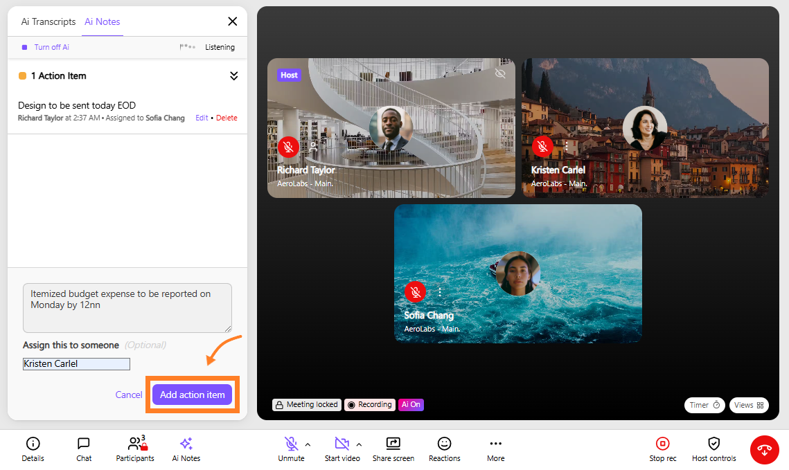The height and width of the screenshot is (470, 789).
Task: Click the 'Design to be sent today EOD' text
Action: pyautogui.click(x=77, y=106)
